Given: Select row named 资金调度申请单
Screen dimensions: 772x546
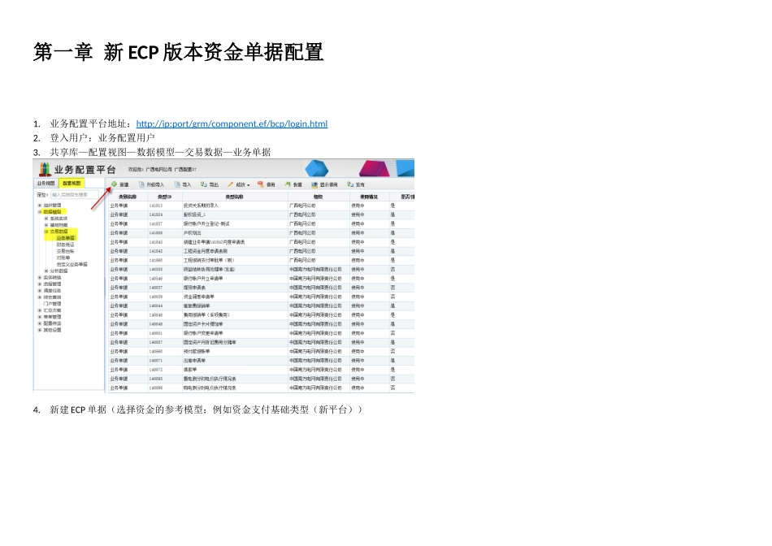Looking at the screenshot, I should click(261, 297).
